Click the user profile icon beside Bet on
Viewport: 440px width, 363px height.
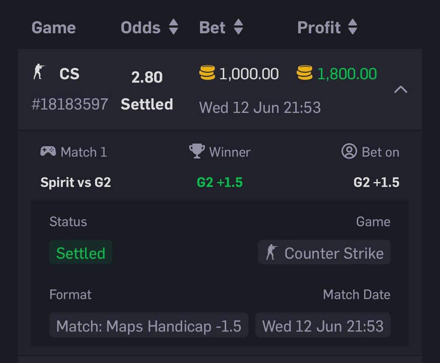349,151
